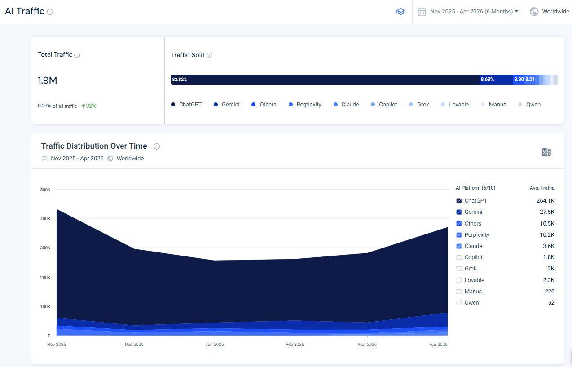Click Copilot legend item under Traffic Split
Screen dimensions: 572x367
pyautogui.click(x=384, y=105)
